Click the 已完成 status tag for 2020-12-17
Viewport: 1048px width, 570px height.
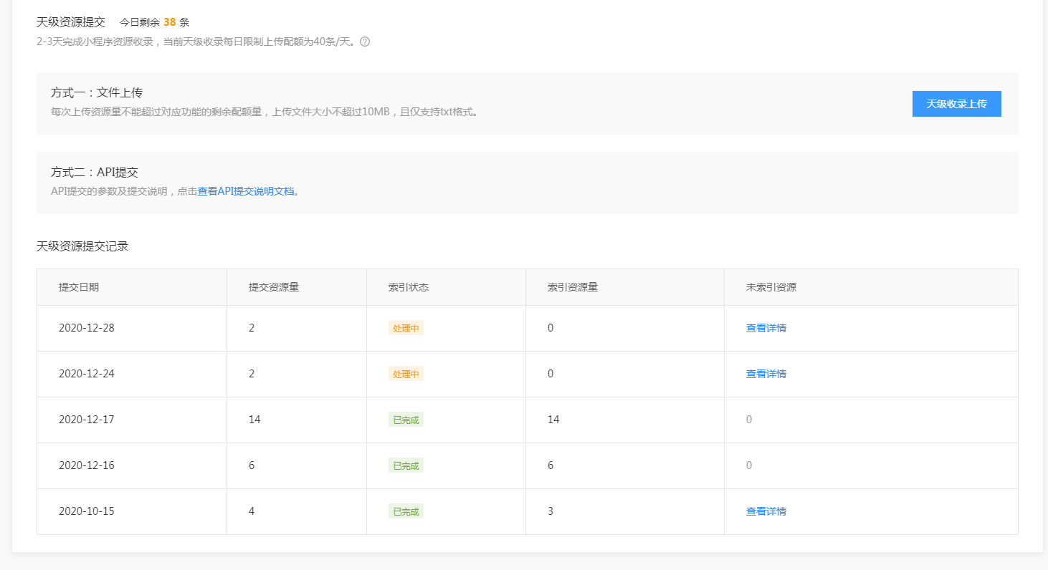point(406,420)
